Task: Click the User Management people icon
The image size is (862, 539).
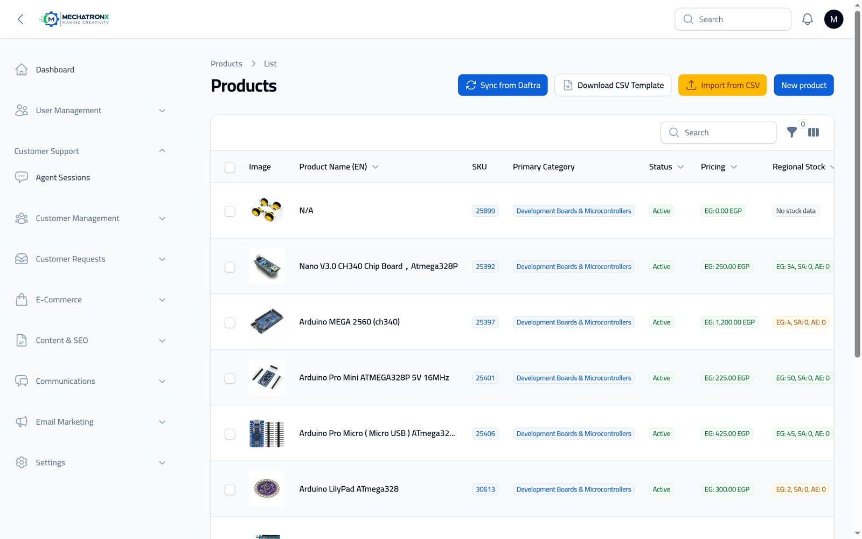Action: 22,110
